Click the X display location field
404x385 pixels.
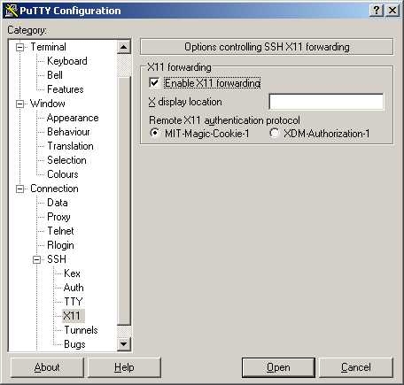pyautogui.click(x=326, y=102)
